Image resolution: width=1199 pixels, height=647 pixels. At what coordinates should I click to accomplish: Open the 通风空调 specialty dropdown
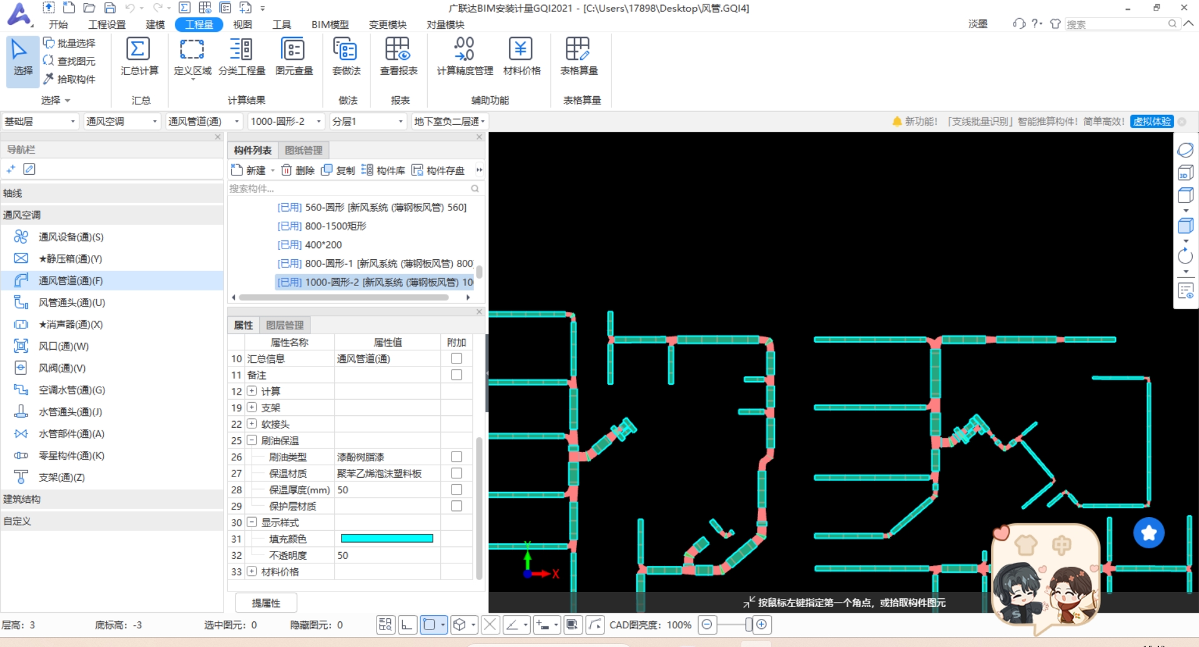tap(122, 121)
